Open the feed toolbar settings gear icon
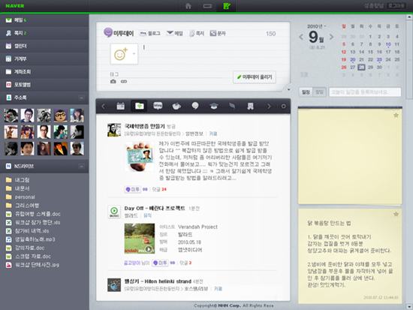Viewport: 413px width, 310px height. tap(283, 107)
